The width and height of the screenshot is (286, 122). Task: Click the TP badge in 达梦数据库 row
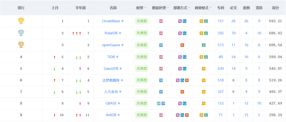(x=161, y=80)
